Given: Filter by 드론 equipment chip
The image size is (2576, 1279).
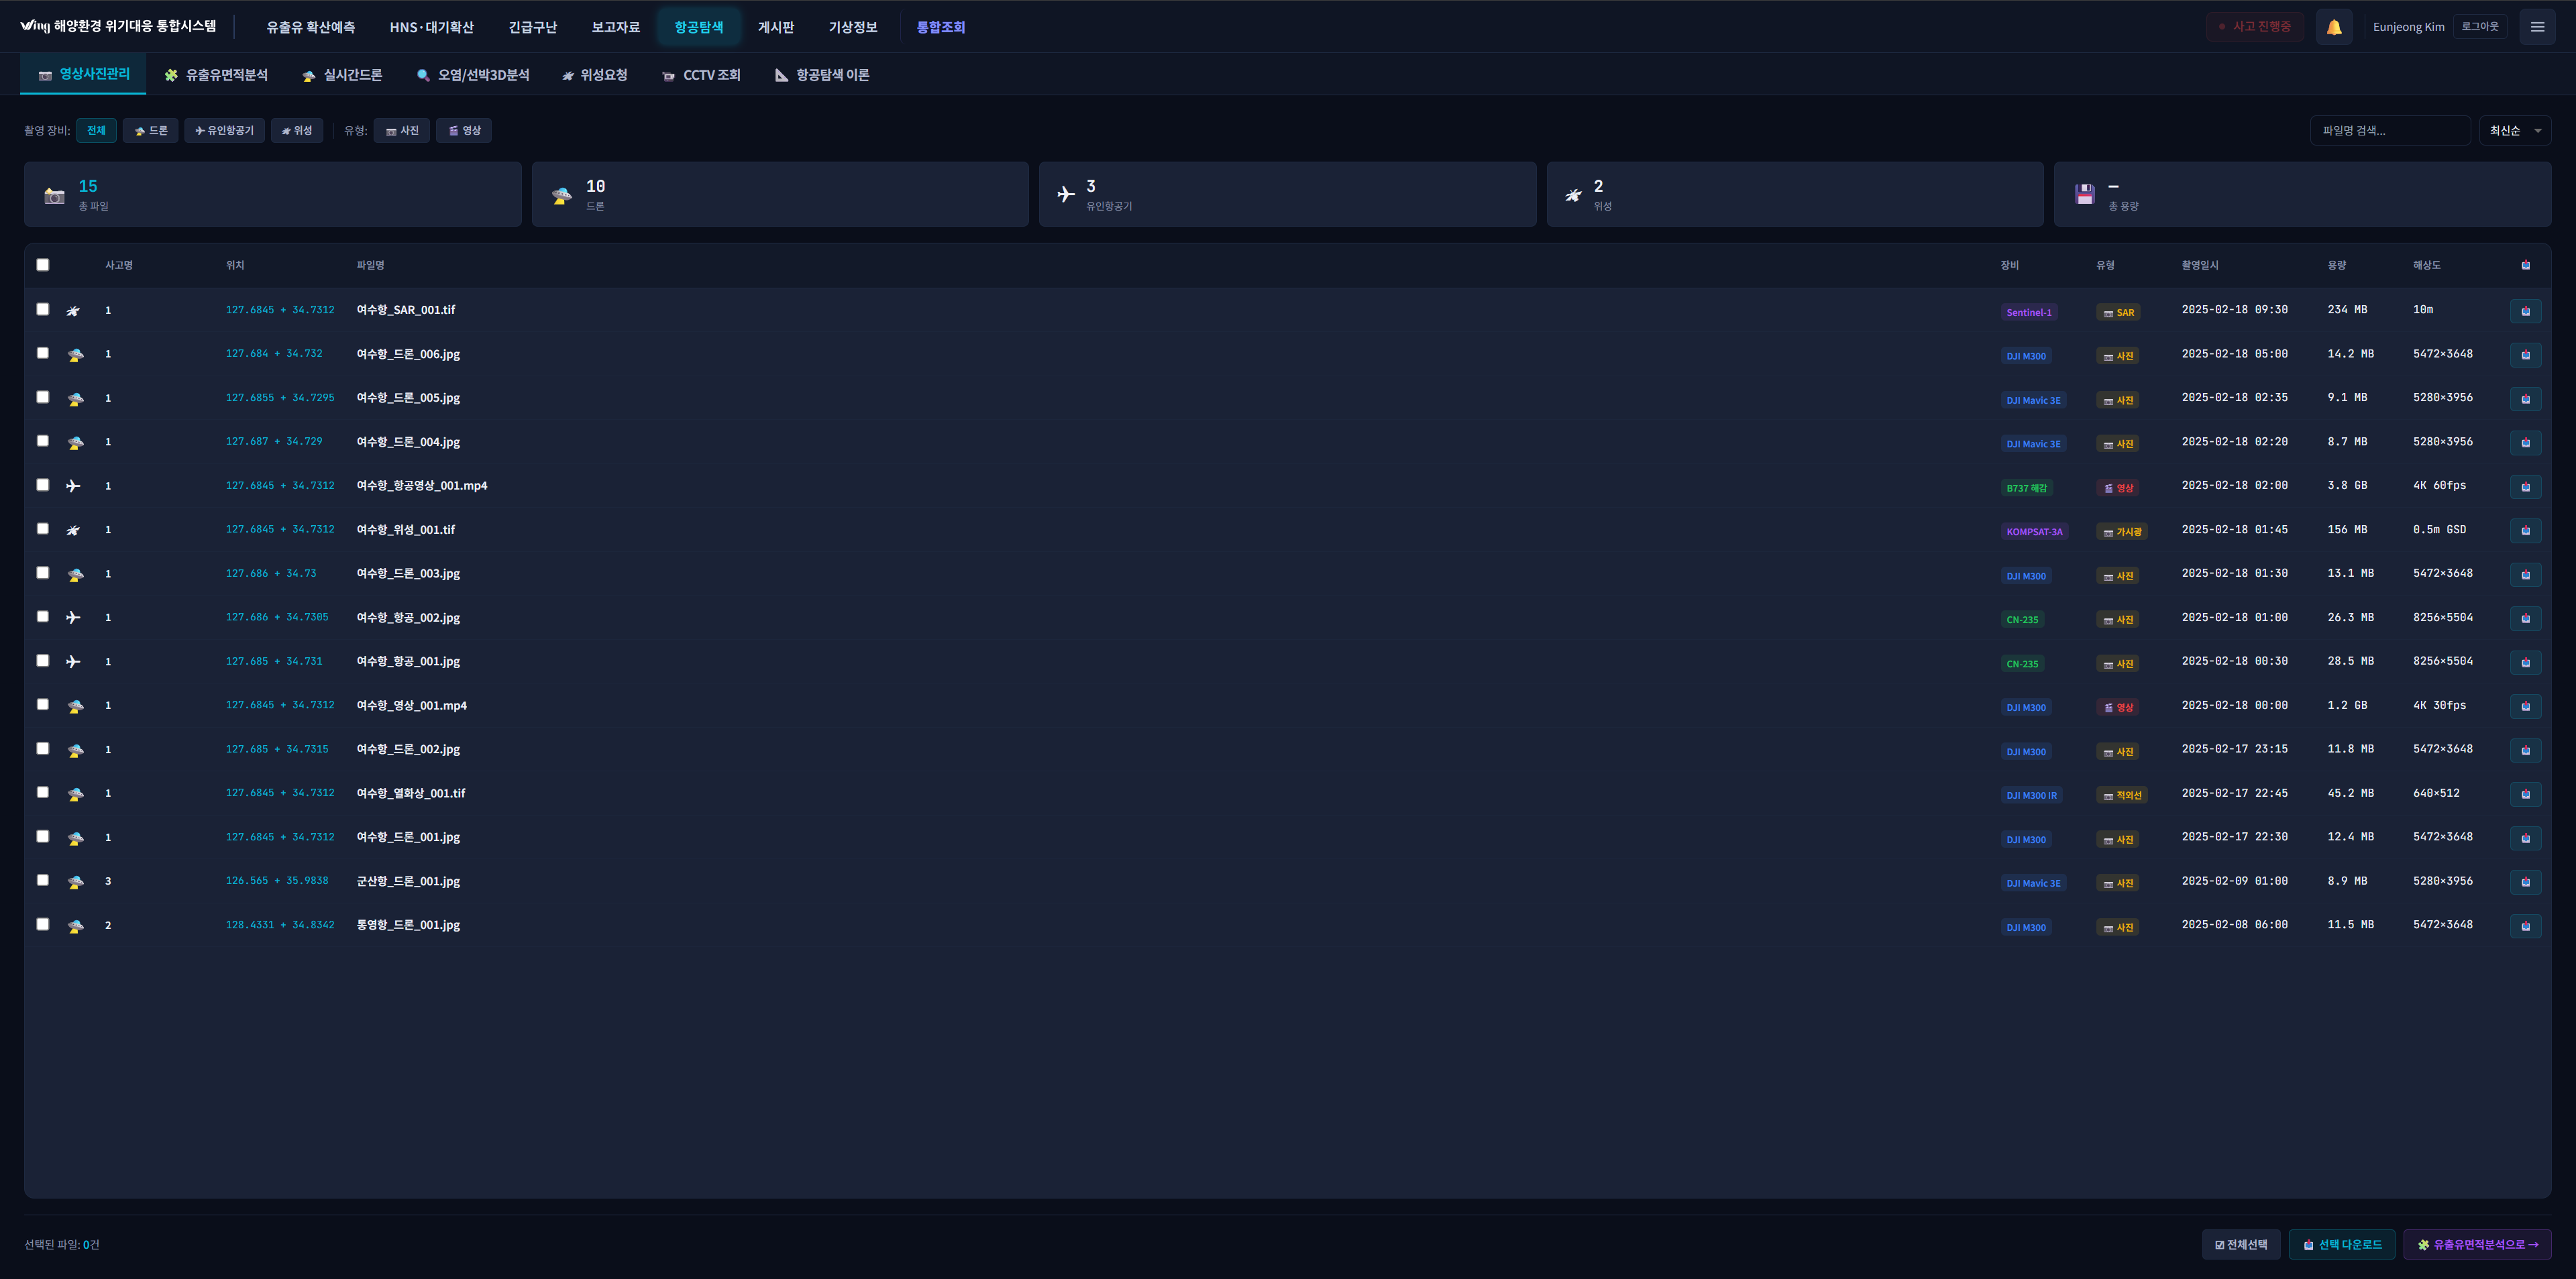Looking at the screenshot, I should click(x=151, y=131).
